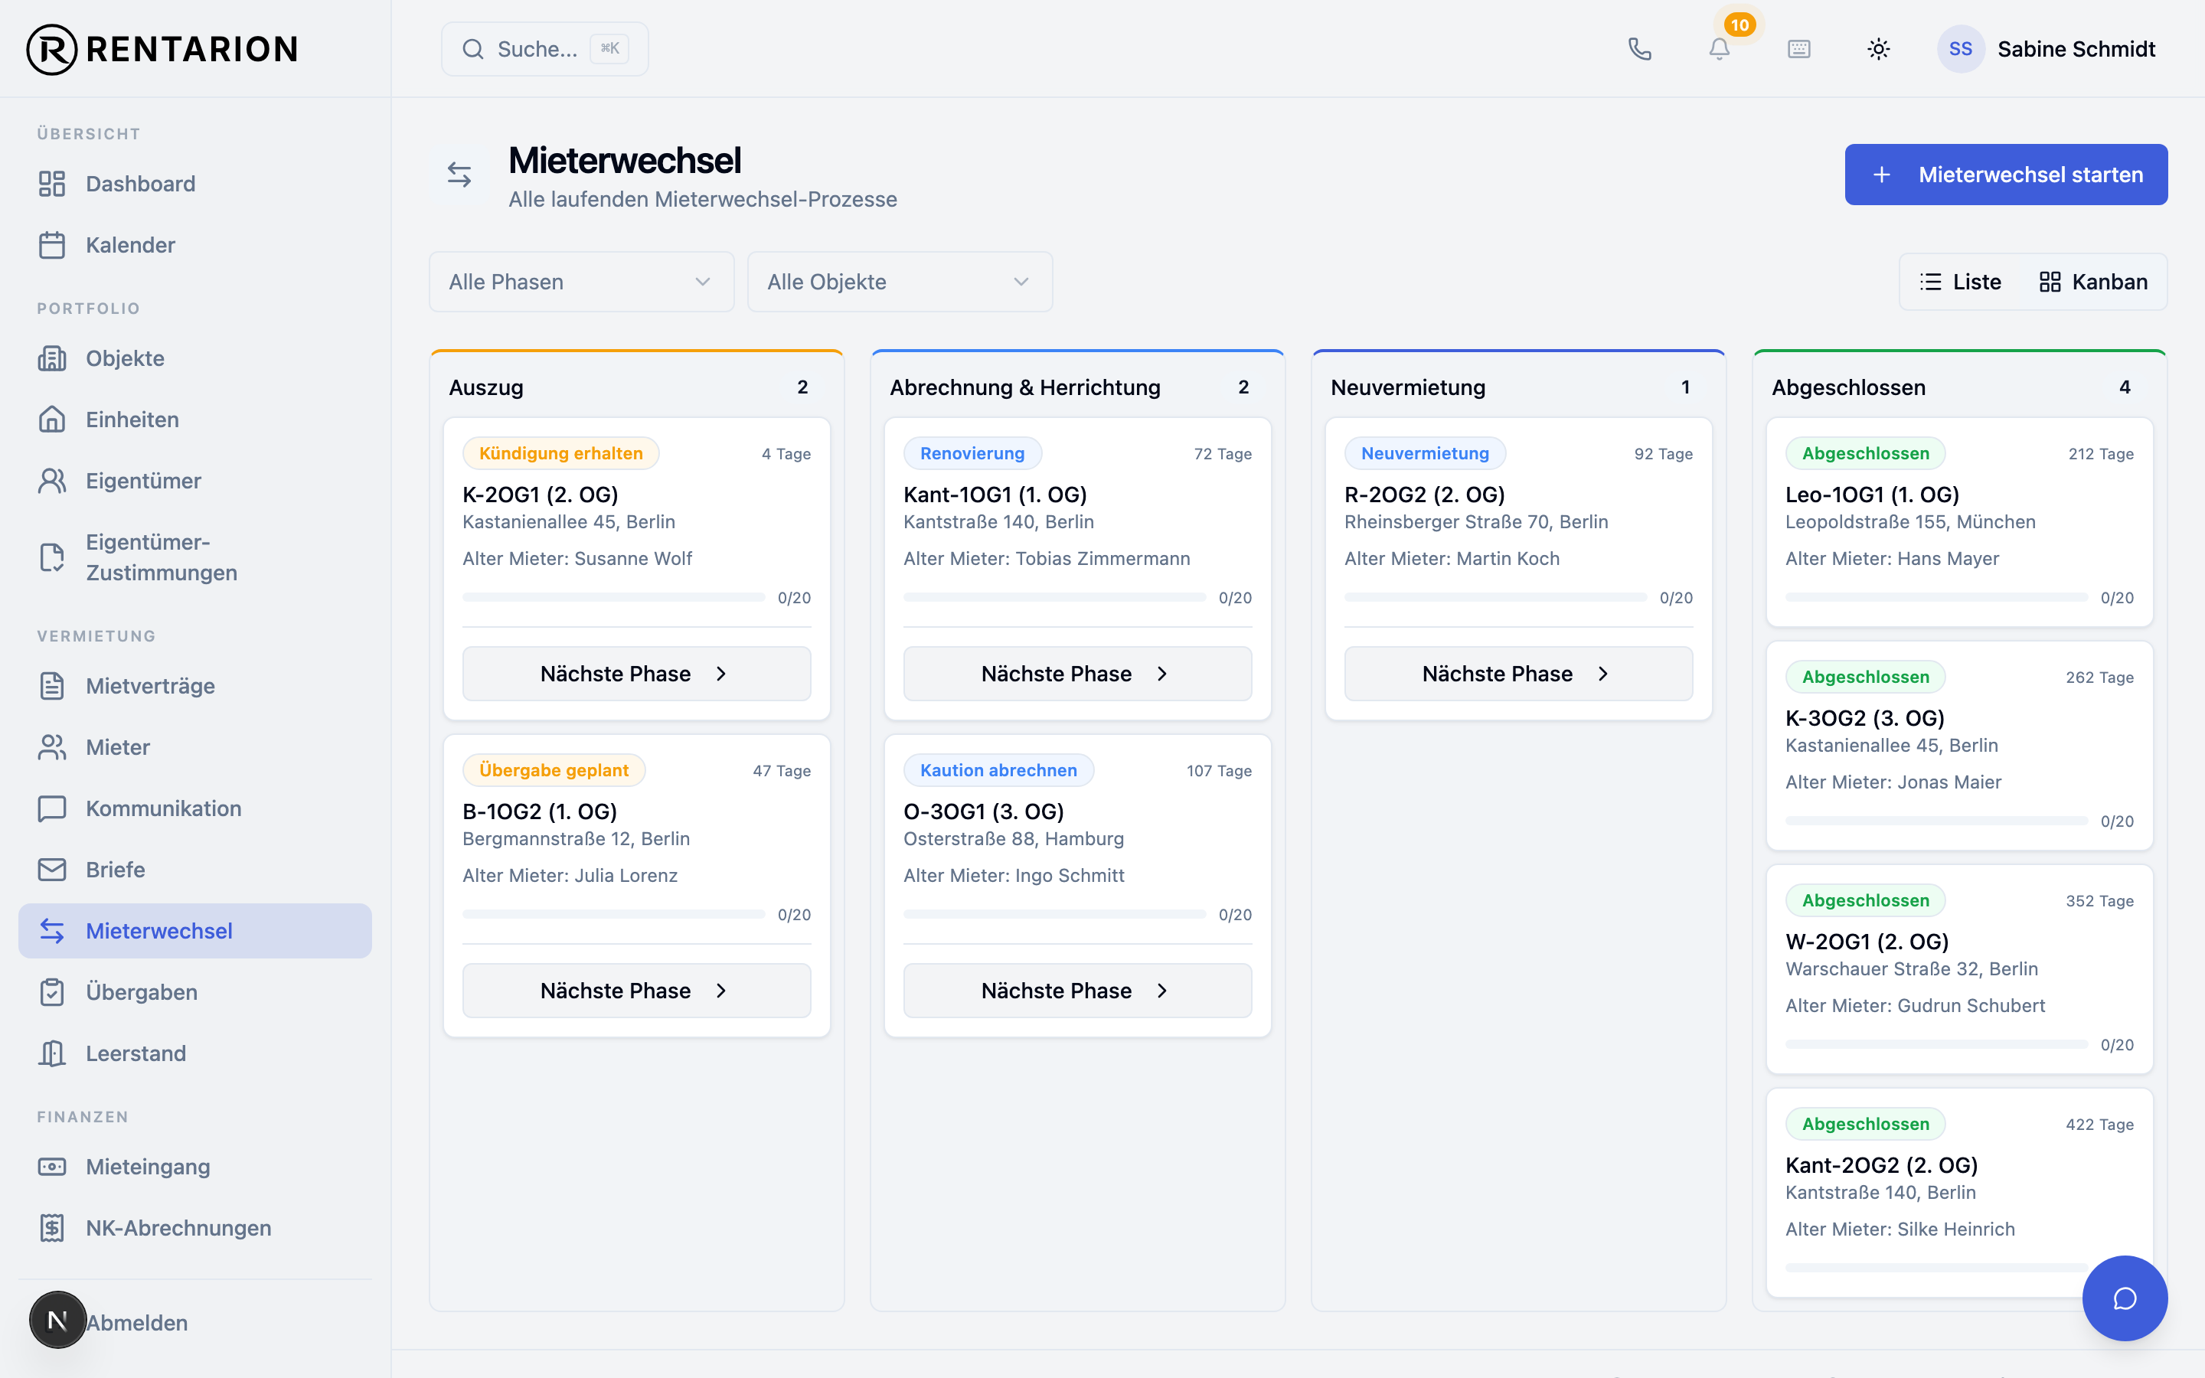The image size is (2205, 1378).
Task: Click Leo-1OG1 progress bar
Action: (1936, 597)
